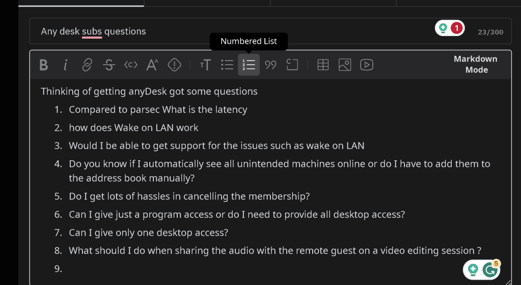Click list item 'Compared to parsec What is the latency'

[158, 109]
